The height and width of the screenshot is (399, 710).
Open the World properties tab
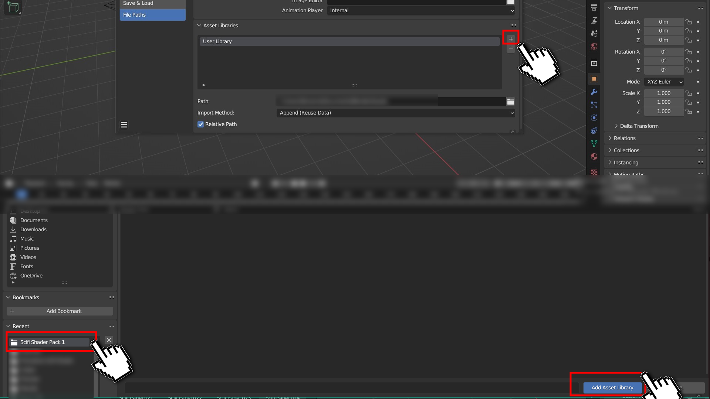click(594, 47)
